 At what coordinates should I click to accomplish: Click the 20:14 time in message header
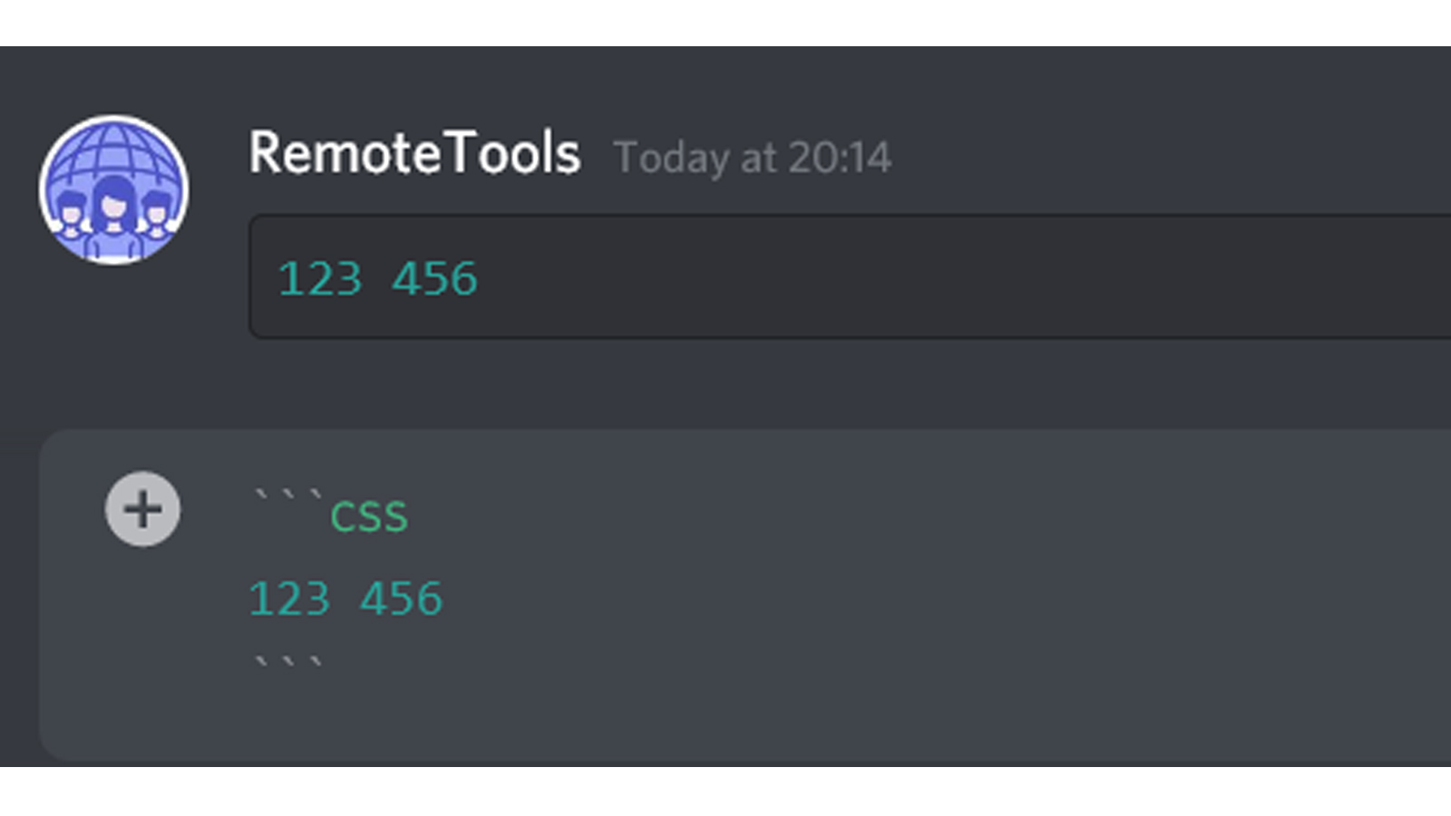coord(840,158)
